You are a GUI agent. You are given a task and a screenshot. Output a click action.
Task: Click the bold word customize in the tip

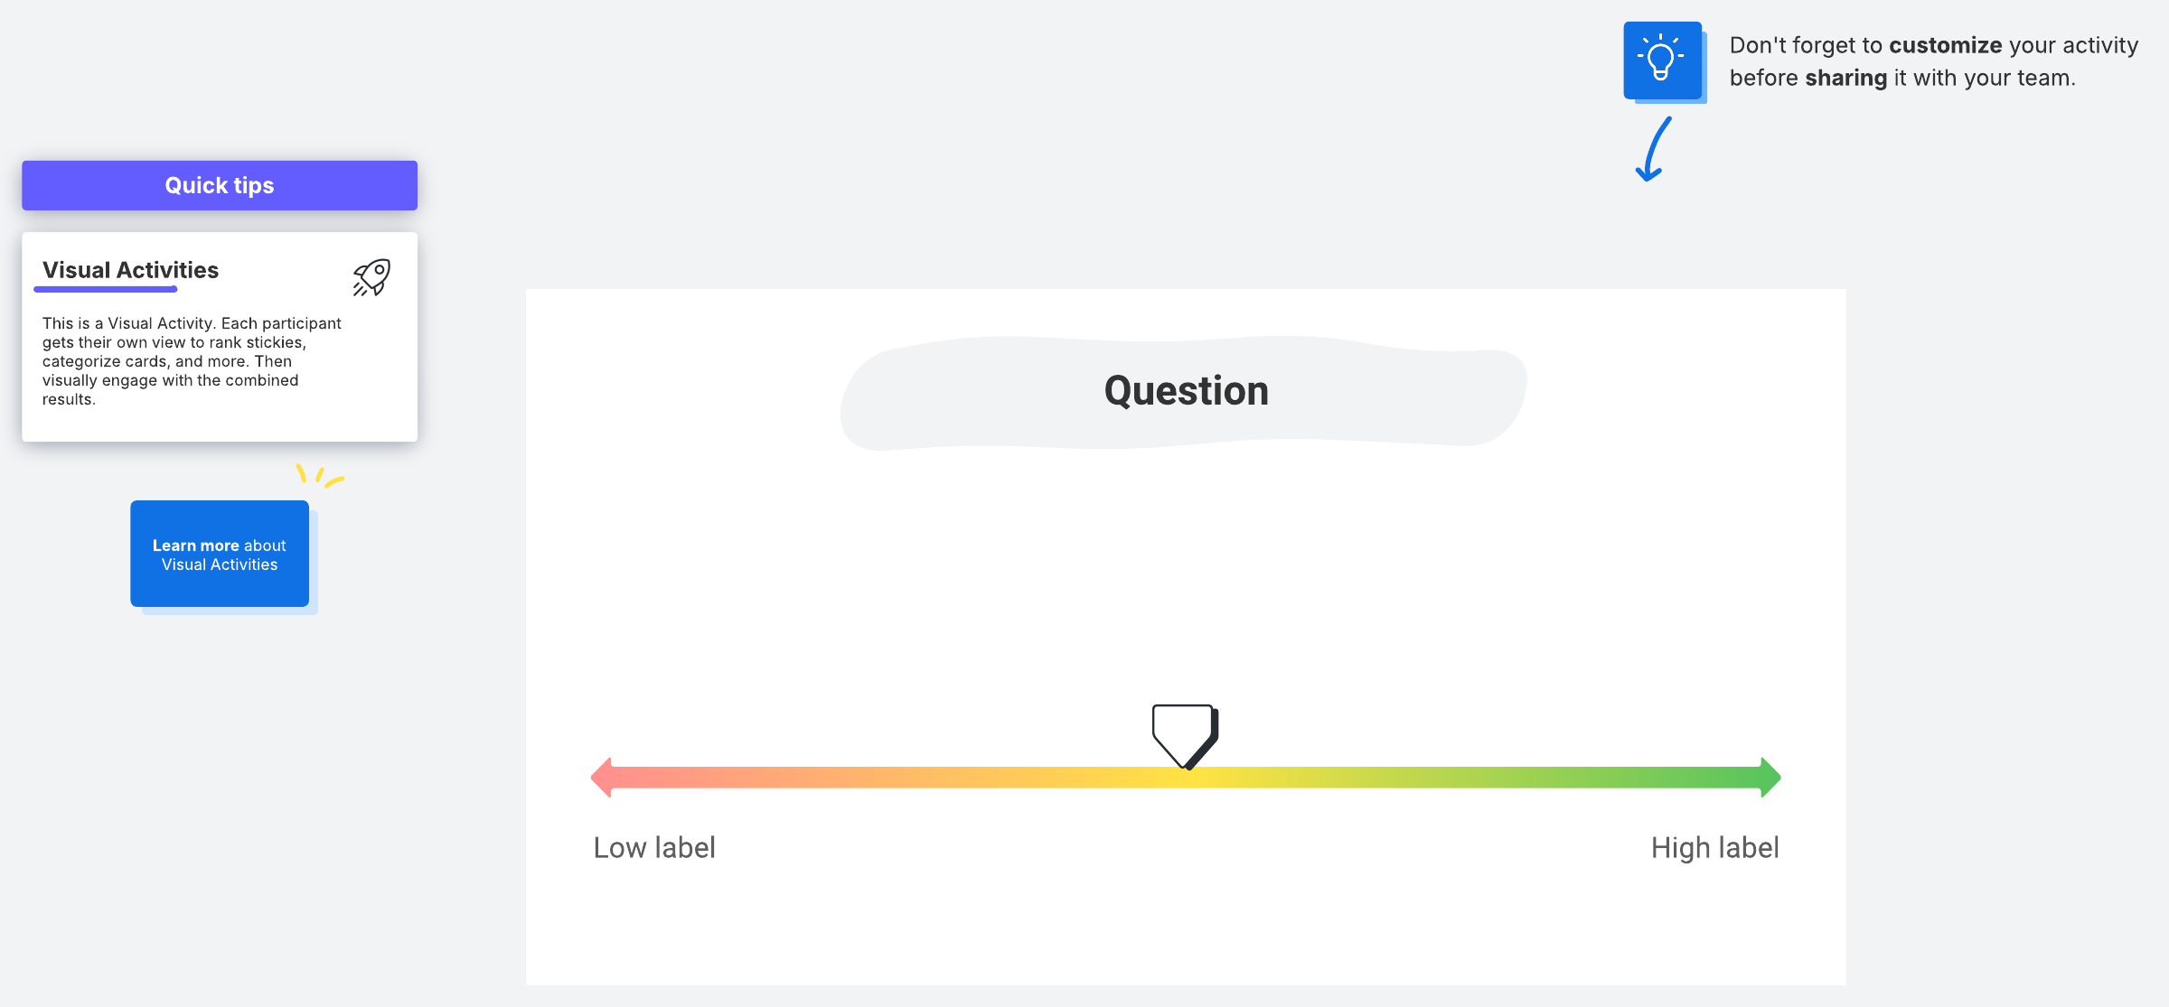[x=1945, y=45]
